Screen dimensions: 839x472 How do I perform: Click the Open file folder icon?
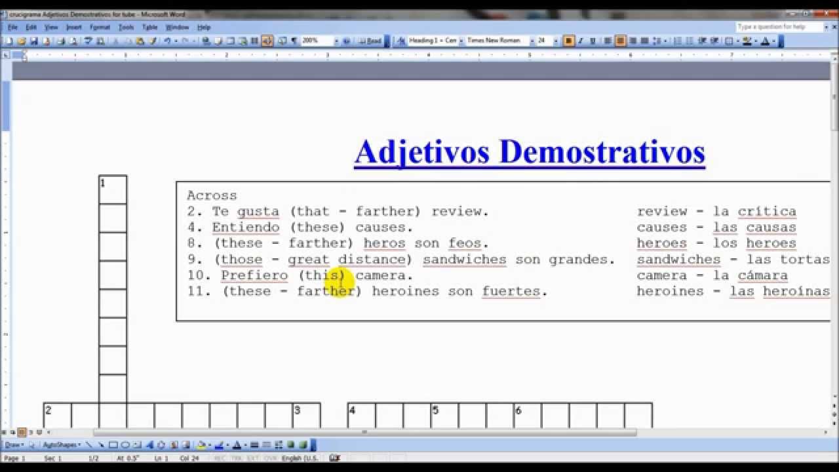click(x=21, y=41)
